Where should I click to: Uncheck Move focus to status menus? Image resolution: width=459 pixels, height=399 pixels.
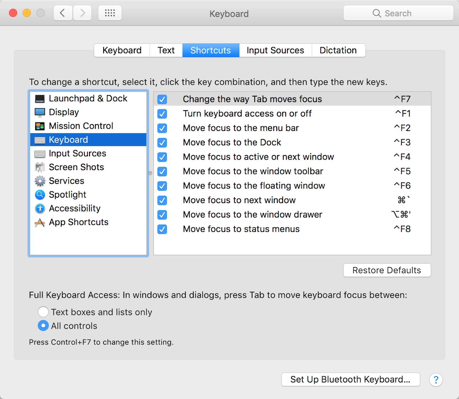(162, 229)
